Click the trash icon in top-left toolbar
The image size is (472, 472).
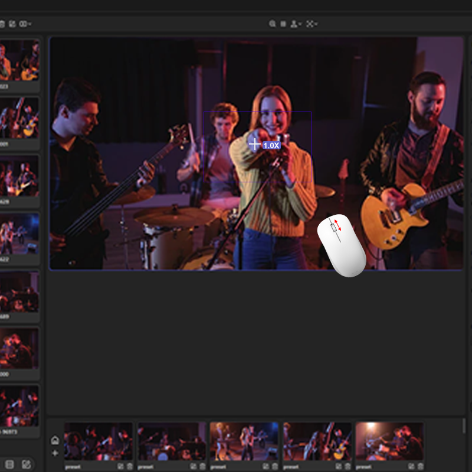coord(2,24)
